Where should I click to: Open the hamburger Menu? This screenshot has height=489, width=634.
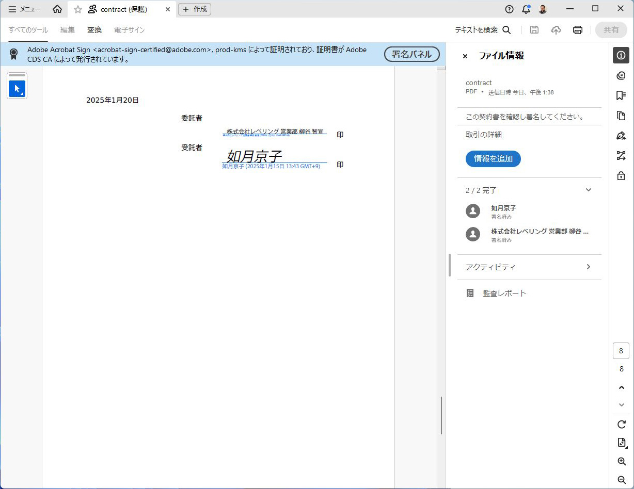[x=24, y=9]
